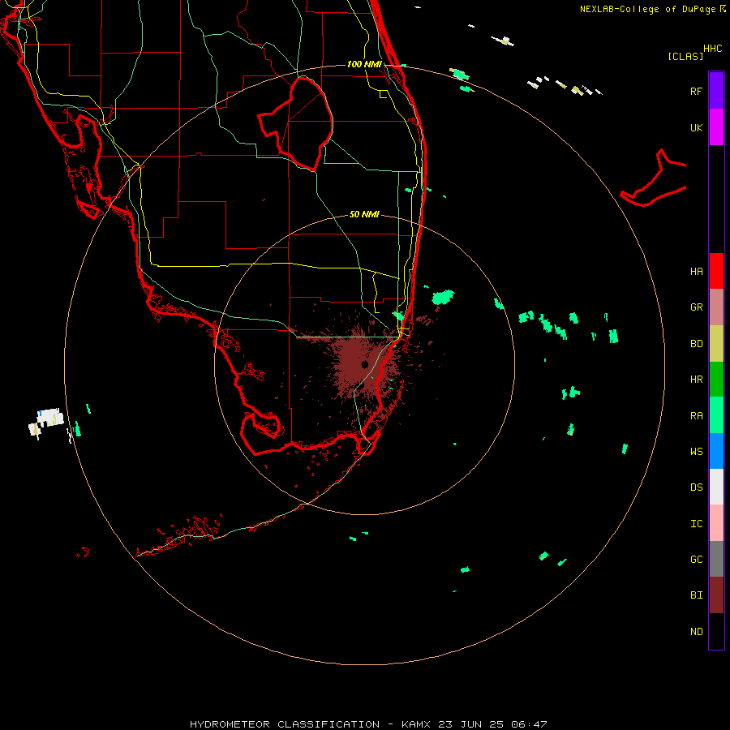Image resolution: width=730 pixels, height=730 pixels.
Task: Click the 'WS' legend label
Action: 696,451
